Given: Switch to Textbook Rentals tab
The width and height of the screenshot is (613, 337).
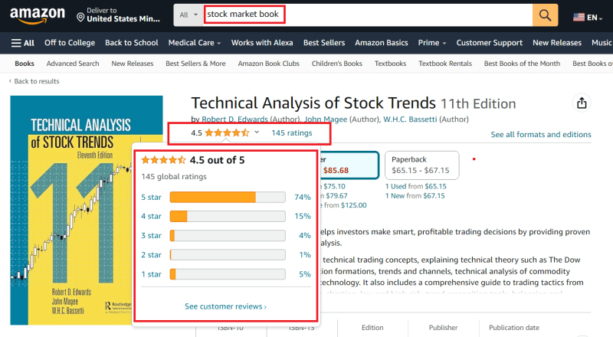Looking at the screenshot, I should [445, 64].
